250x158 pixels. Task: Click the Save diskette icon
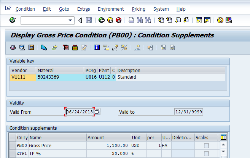pos(89,20)
